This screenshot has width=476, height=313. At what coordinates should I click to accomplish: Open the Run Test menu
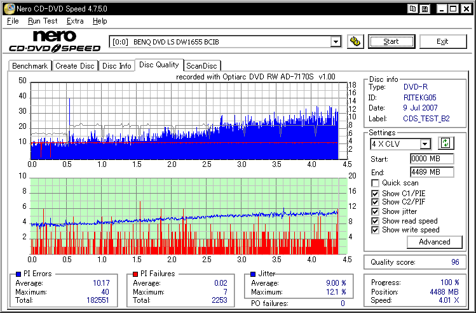43,21
